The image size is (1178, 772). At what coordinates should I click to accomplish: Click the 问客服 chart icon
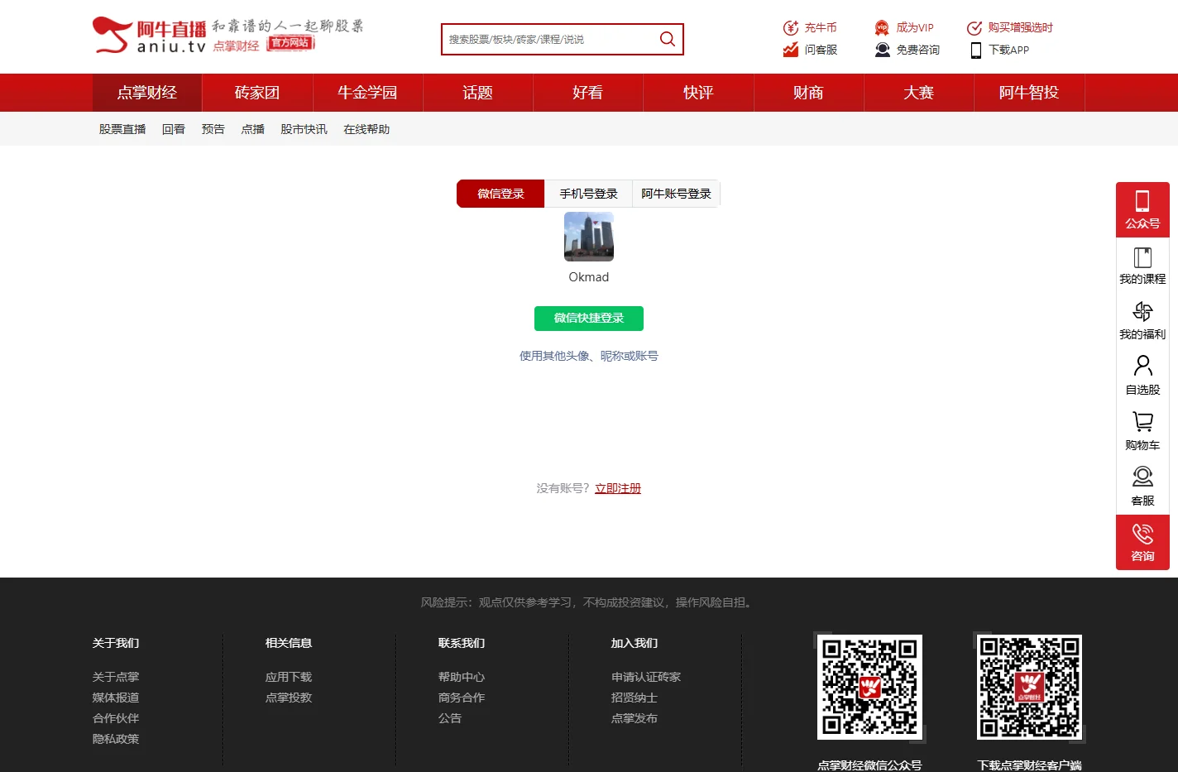pyautogui.click(x=791, y=50)
